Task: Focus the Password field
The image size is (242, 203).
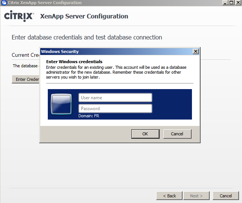Action: pos(115,109)
